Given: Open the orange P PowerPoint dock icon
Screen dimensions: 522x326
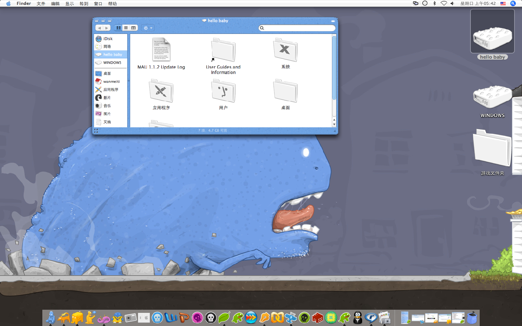Looking at the screenshot, I should pyautogui.click(x=184, y=318).
